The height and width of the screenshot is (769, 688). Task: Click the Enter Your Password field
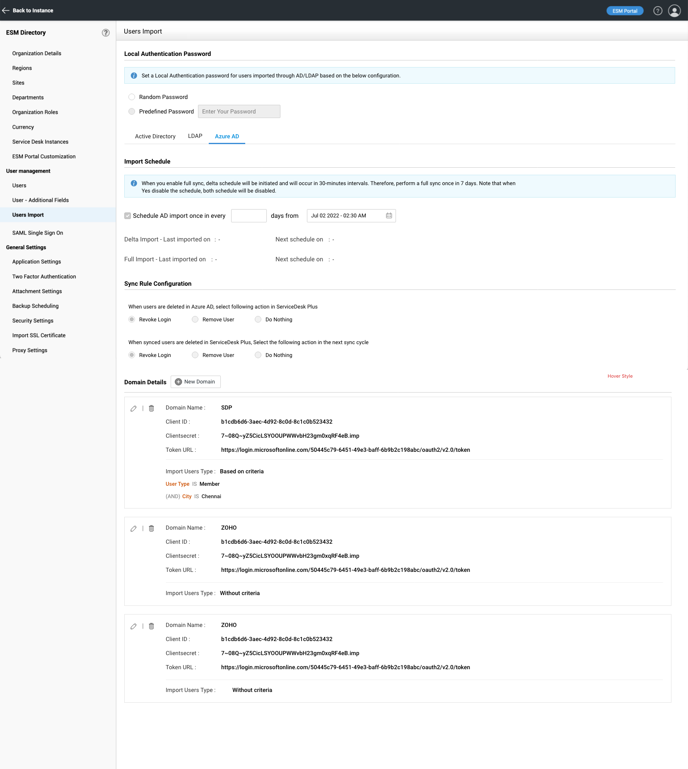click(239, 111)
